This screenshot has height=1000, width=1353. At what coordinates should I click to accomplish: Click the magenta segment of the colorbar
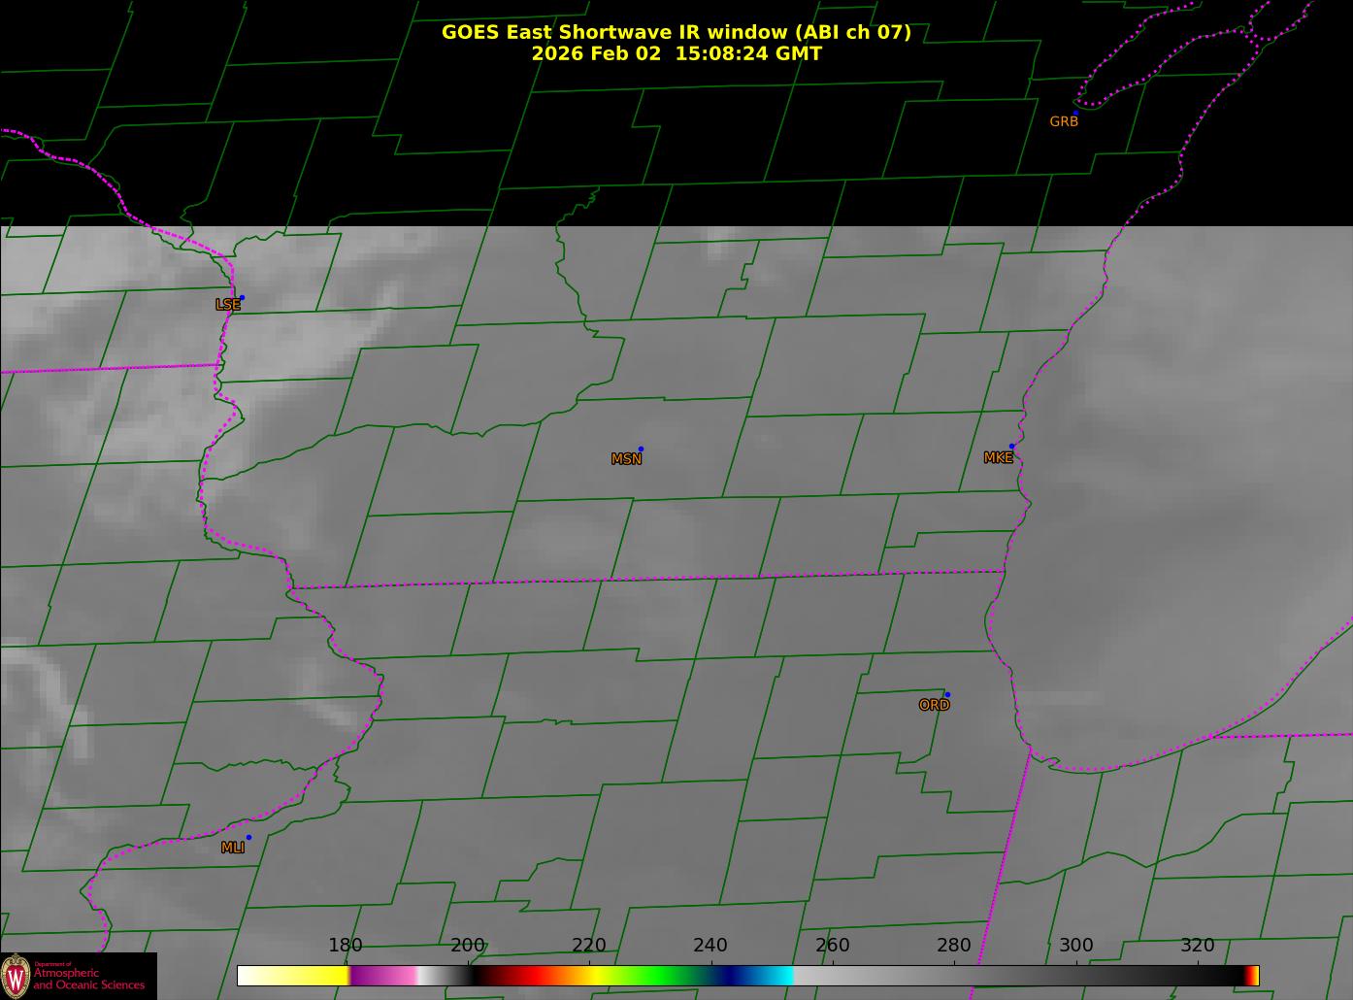(x=383, y=976)
